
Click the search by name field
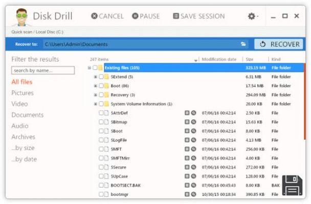43,70
